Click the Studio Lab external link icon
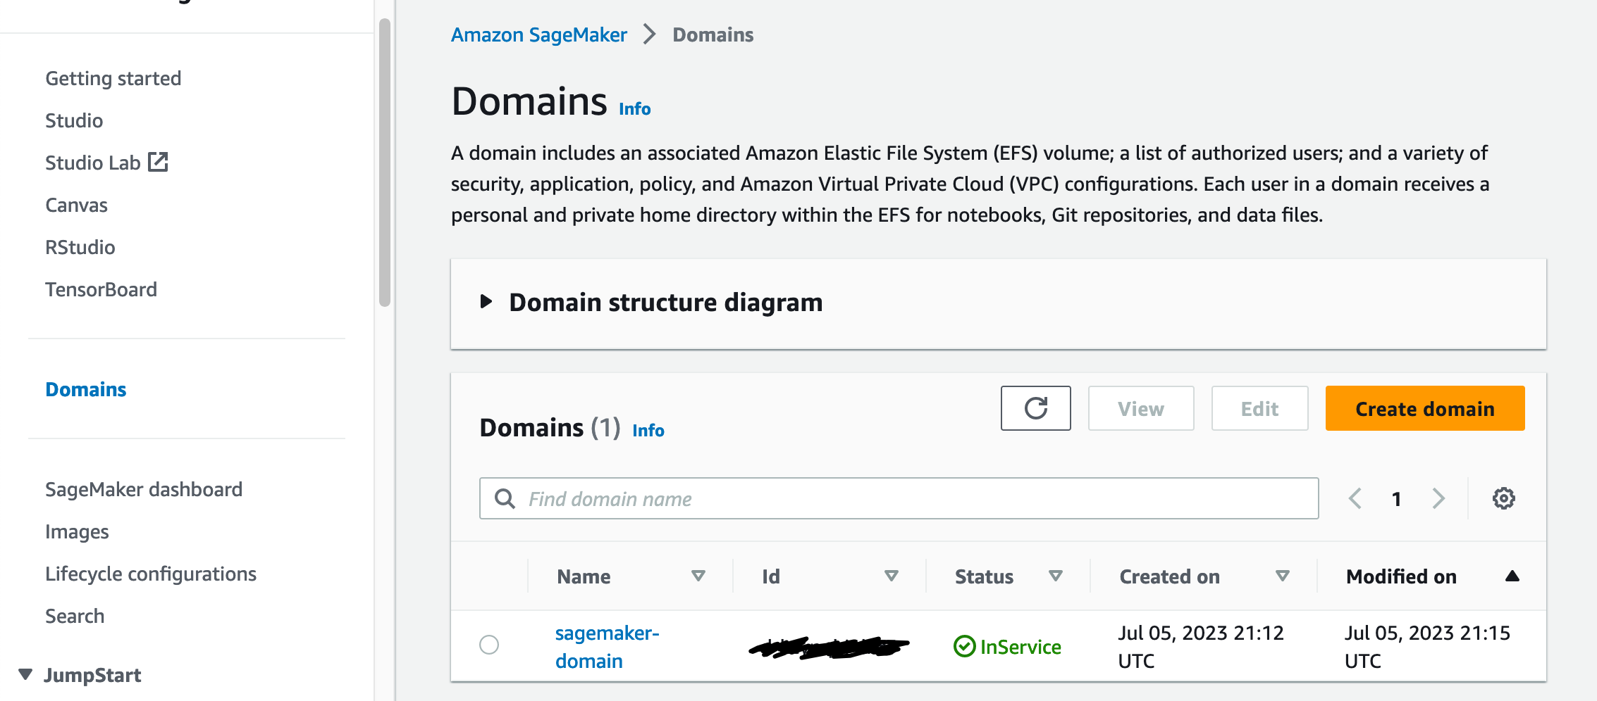 pyautogui.click(x=158, y=163)
